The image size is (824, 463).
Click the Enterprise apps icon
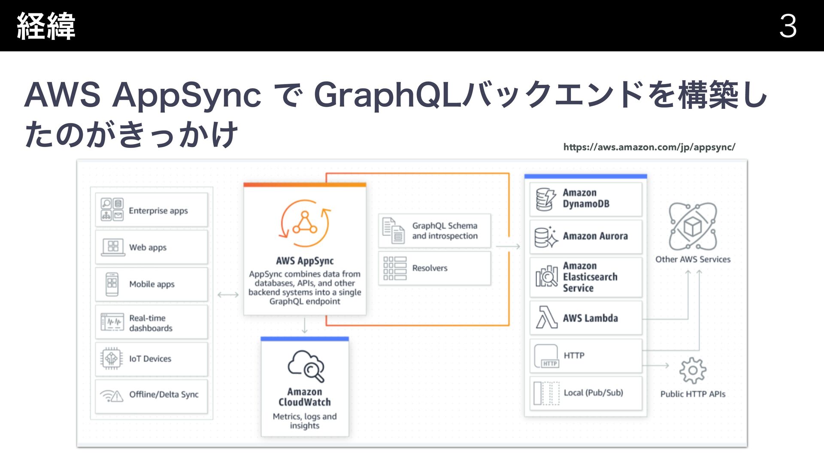(x=112, y=209)
